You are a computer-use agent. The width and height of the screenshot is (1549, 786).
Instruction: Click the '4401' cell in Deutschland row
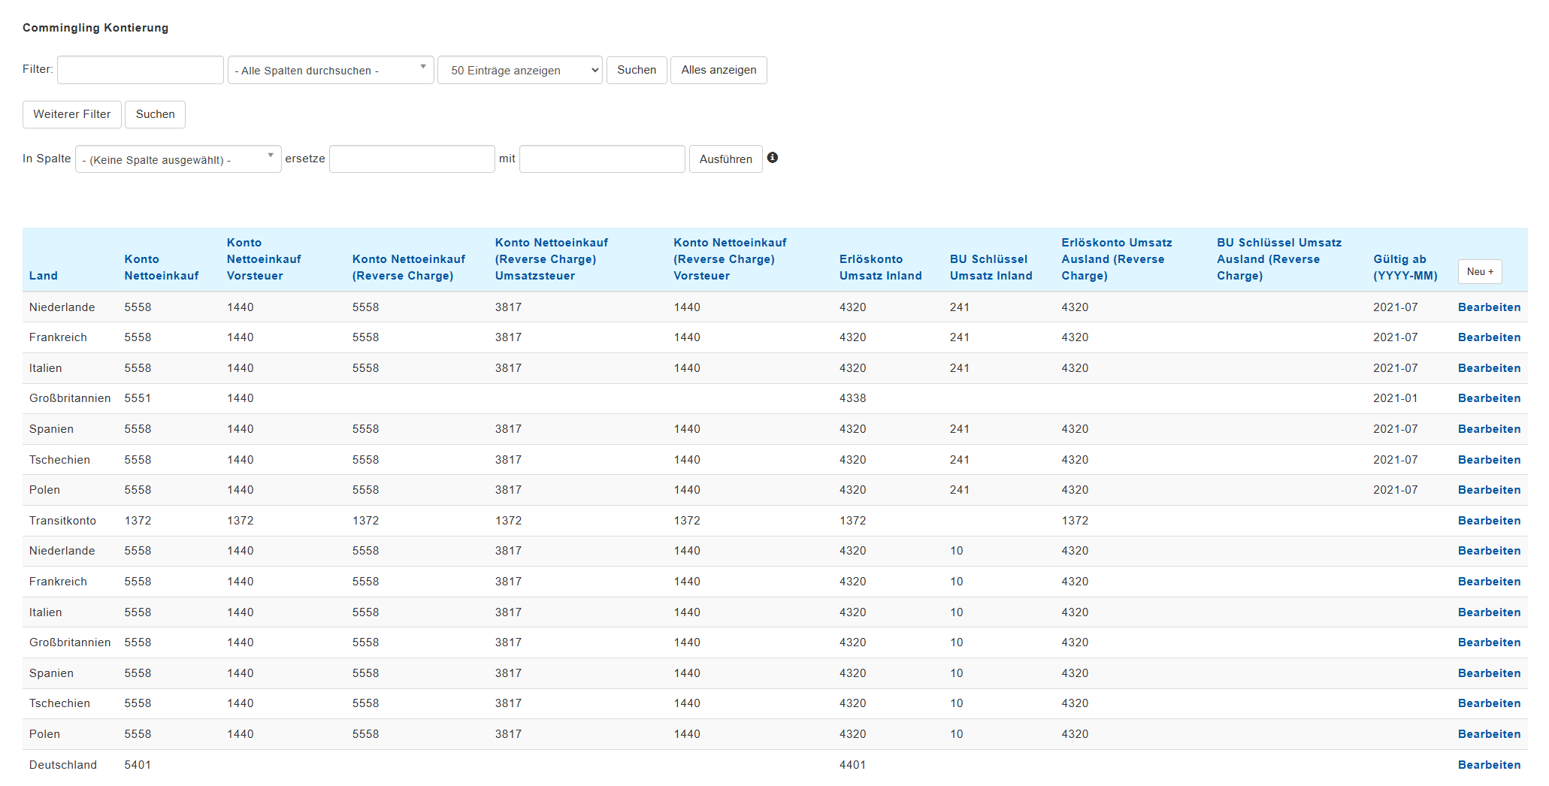853,765
